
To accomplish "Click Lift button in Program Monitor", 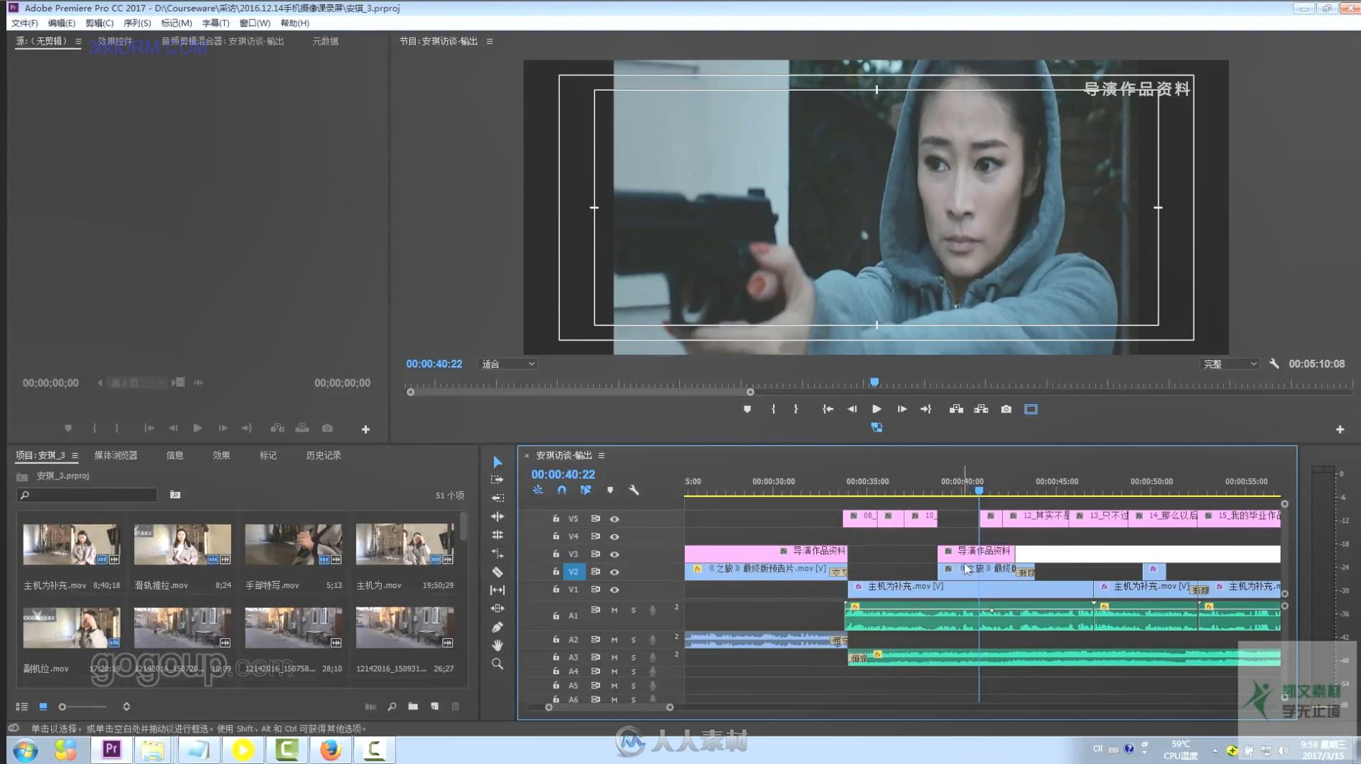I will click(x=956, y=409).
